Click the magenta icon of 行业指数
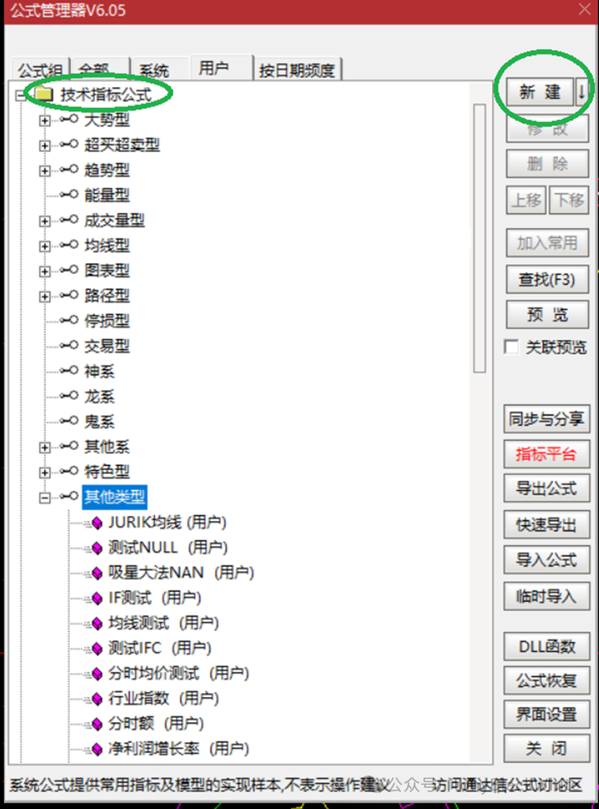The image size is (599, 809). (96, 699)
